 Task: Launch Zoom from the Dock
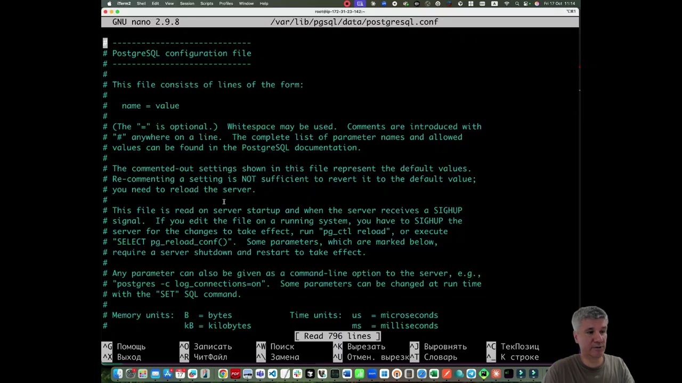(372, 373)
